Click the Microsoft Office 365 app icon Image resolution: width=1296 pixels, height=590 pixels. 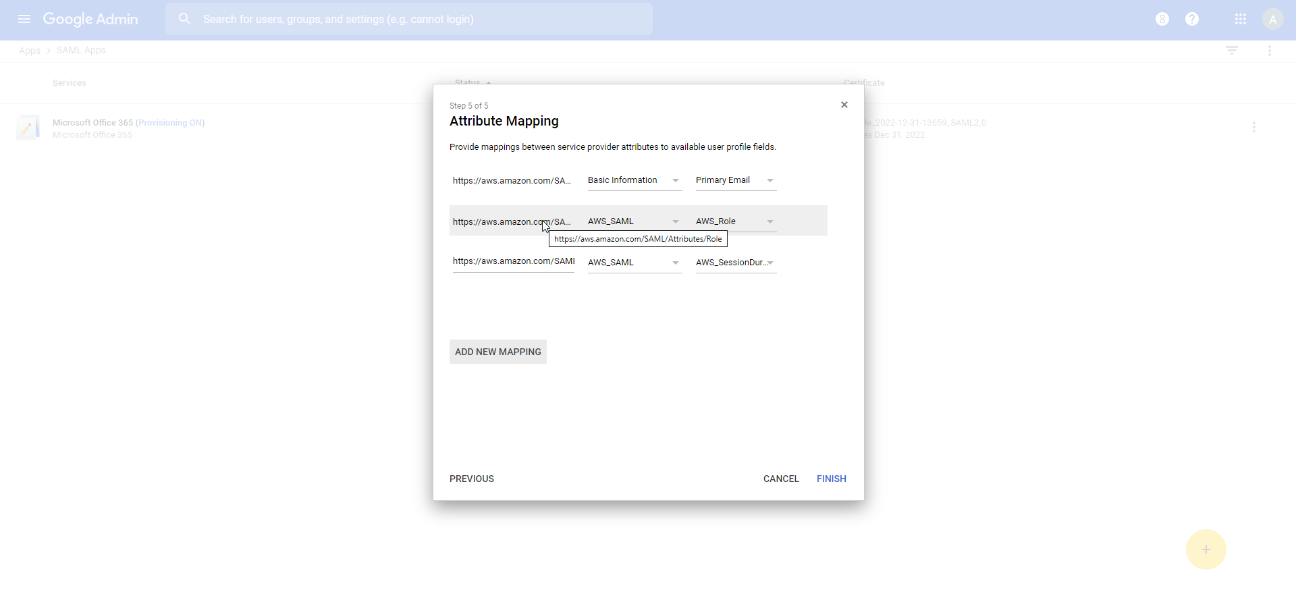(x=28, y=128)
